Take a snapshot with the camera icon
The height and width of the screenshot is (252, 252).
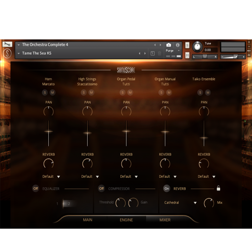point(169,45)
